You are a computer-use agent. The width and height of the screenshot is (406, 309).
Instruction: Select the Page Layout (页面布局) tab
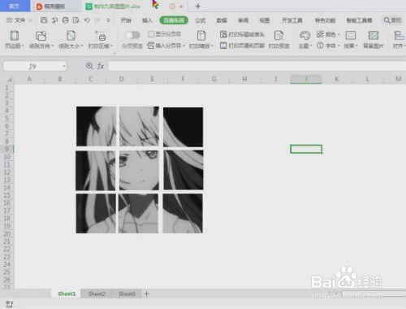point(174,20)
